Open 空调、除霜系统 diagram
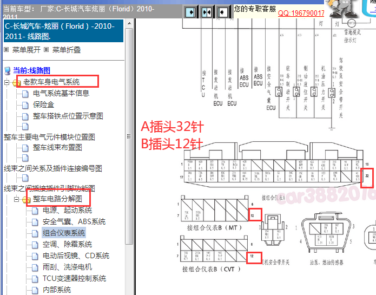 (x=68, y=245)
